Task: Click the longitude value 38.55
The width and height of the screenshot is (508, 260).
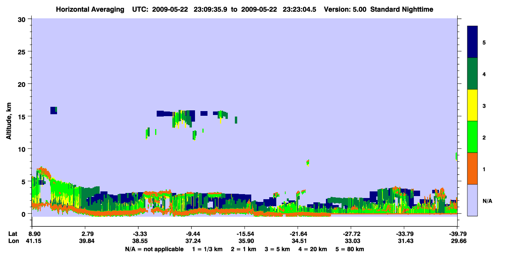Action: point(140,241)
